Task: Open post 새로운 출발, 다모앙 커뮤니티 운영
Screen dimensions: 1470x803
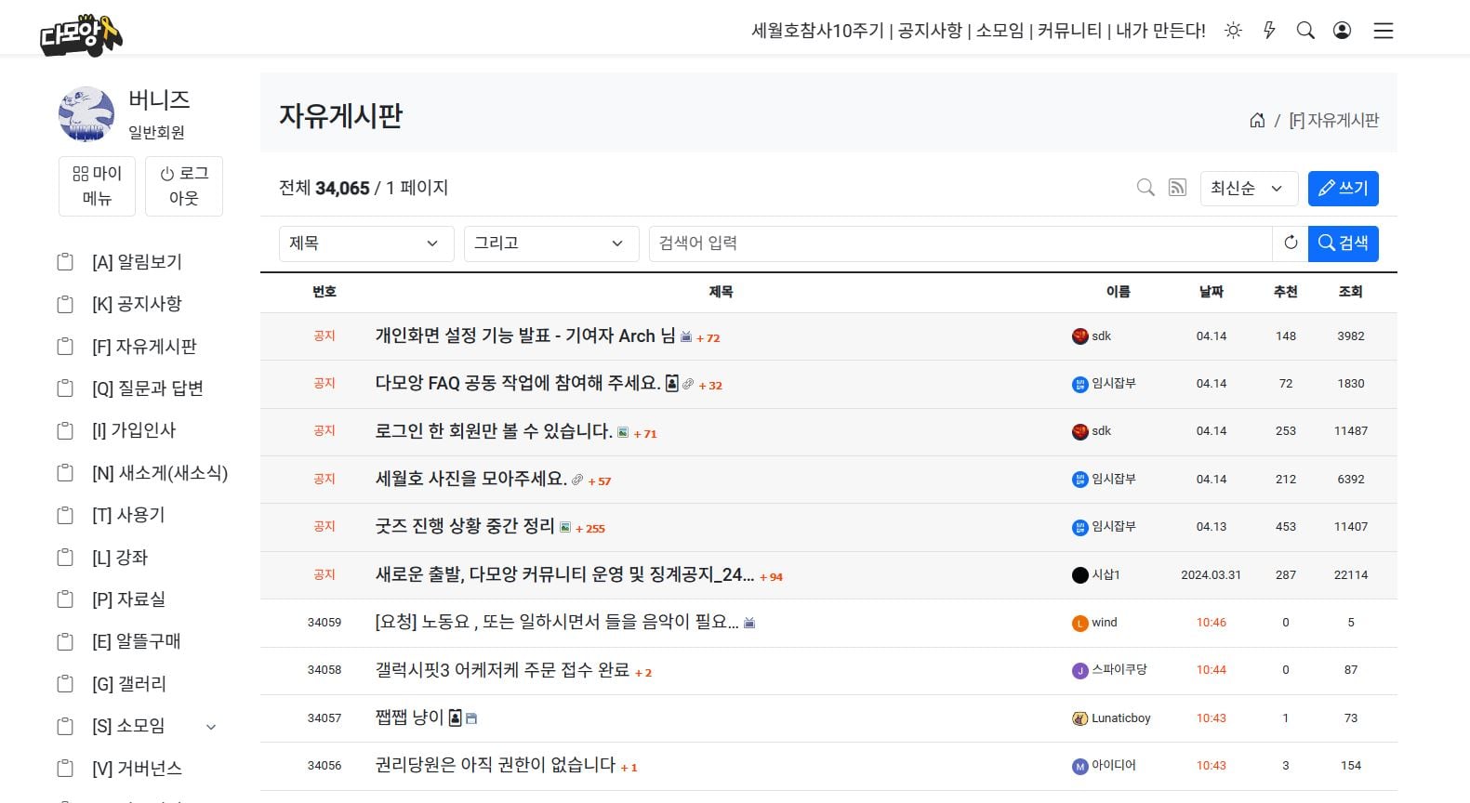Action: (x=564, y=574)
